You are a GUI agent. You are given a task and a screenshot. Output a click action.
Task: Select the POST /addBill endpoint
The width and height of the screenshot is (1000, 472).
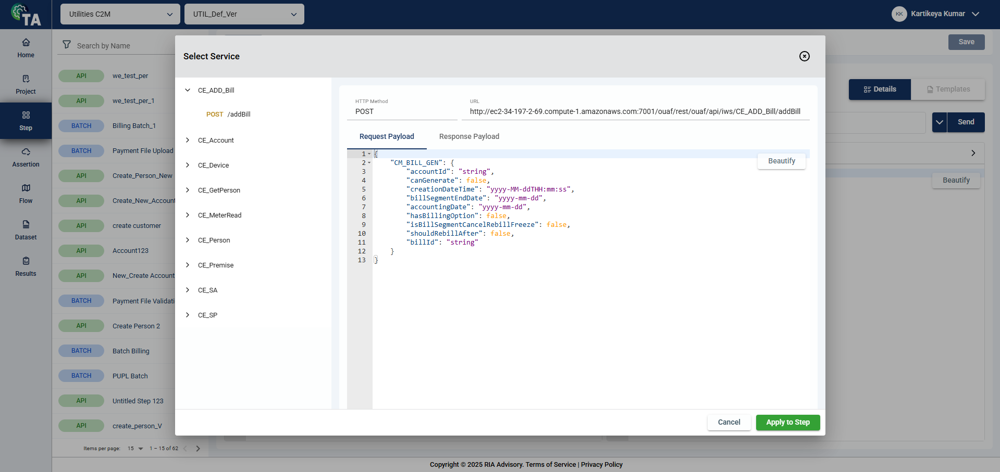[228, 114]
